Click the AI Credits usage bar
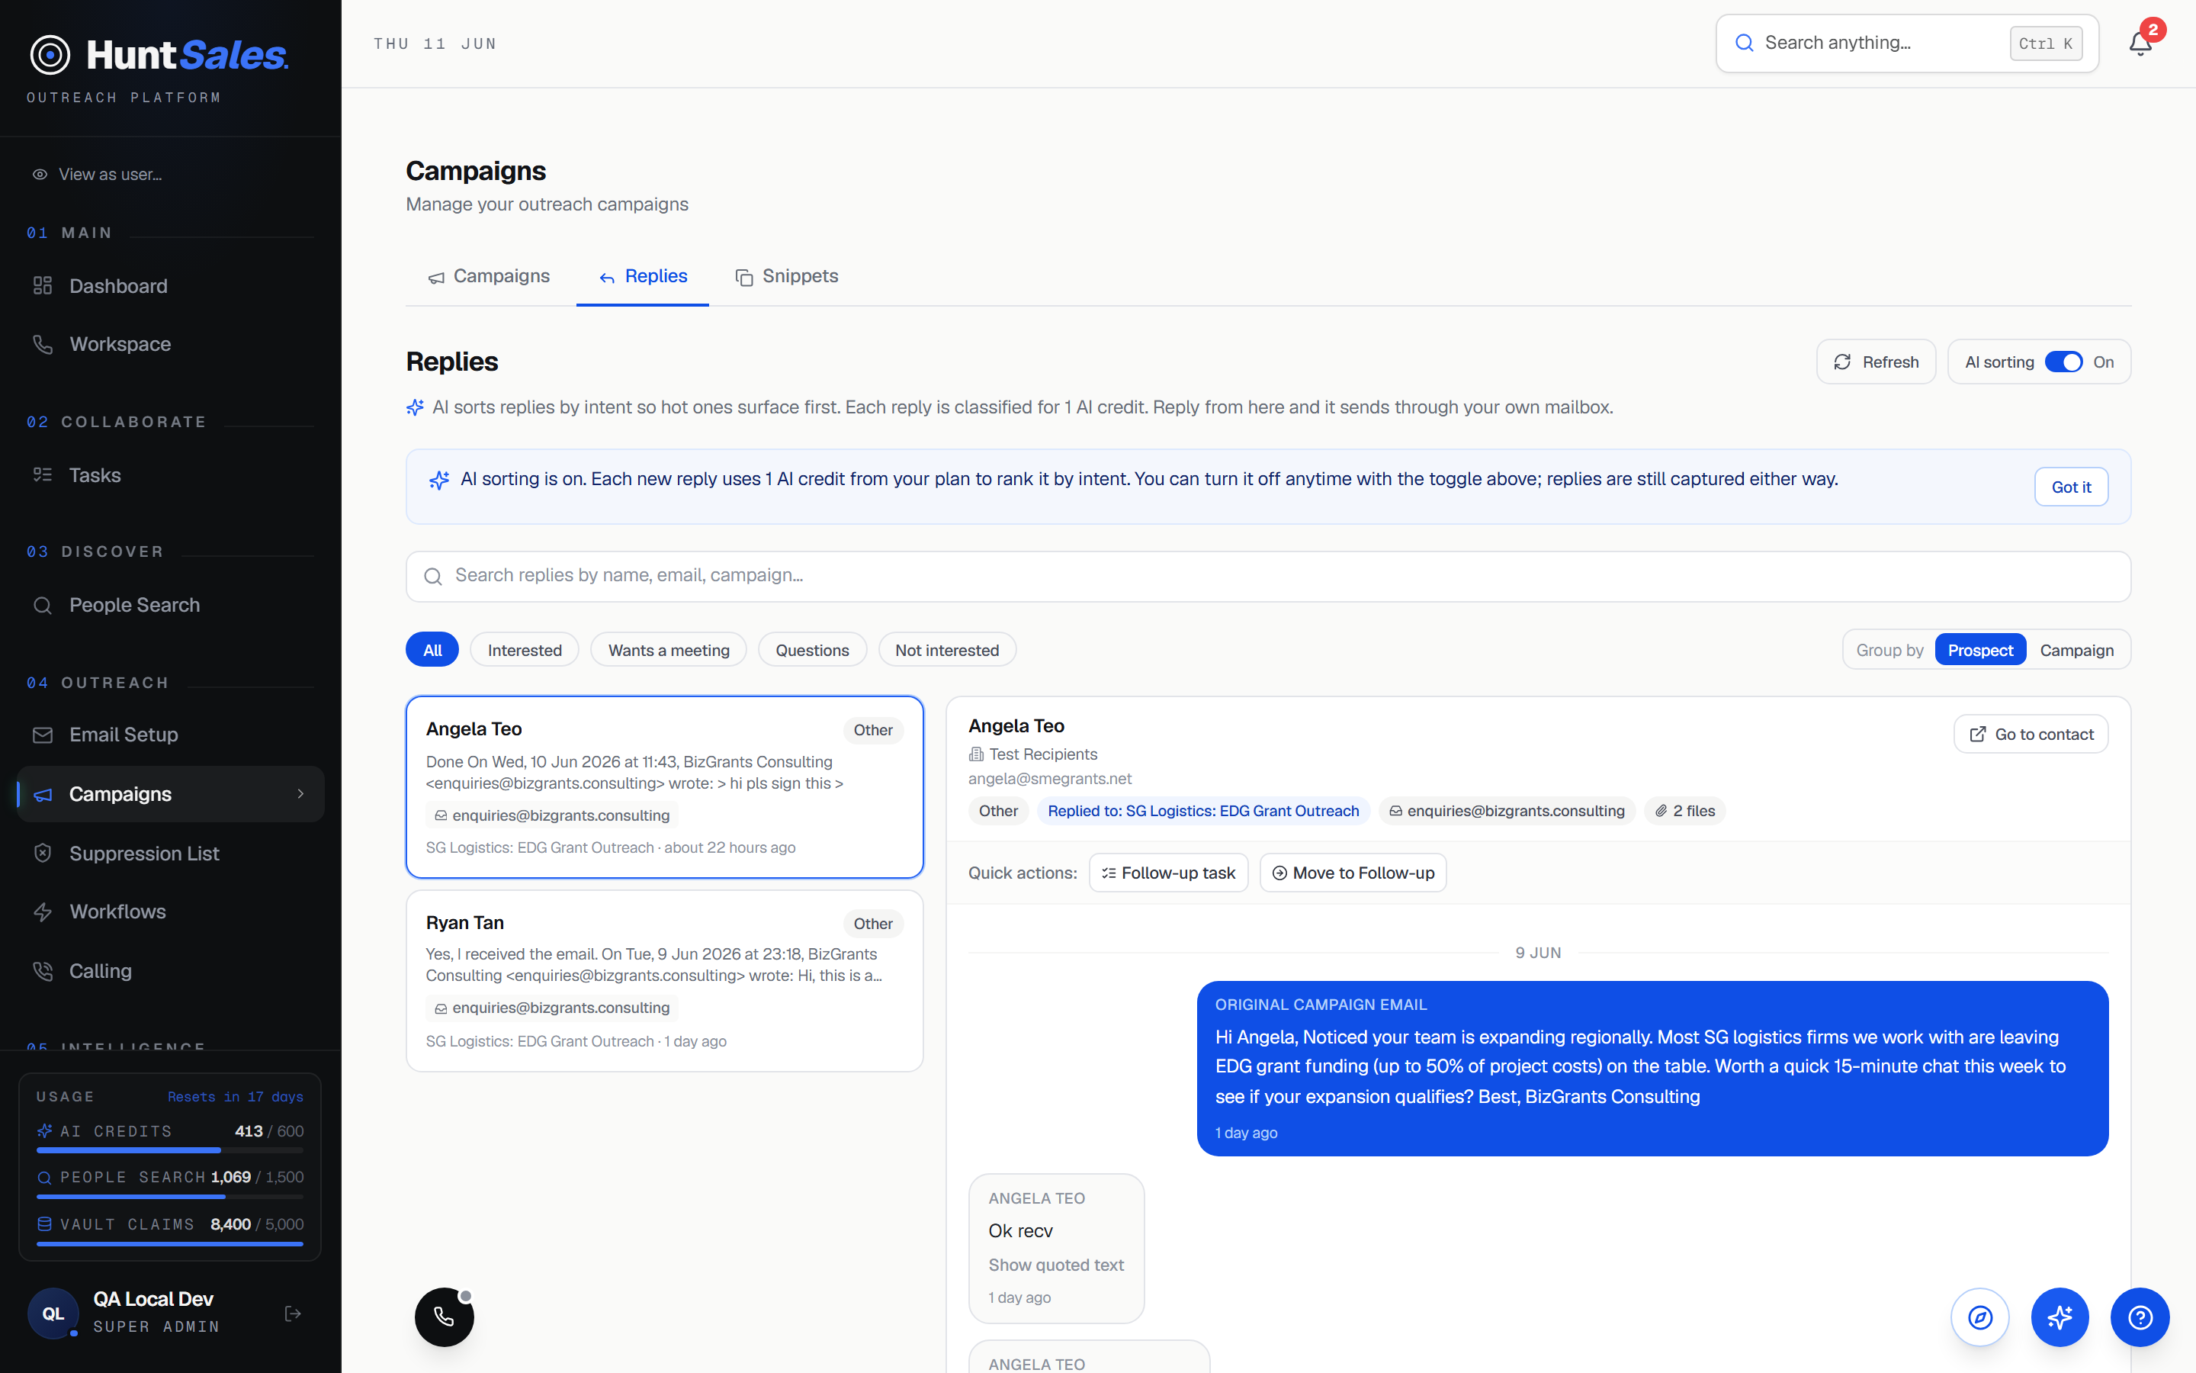Image resolution: width=2196 pixels, height=1373 pixels. point(170,1150)
